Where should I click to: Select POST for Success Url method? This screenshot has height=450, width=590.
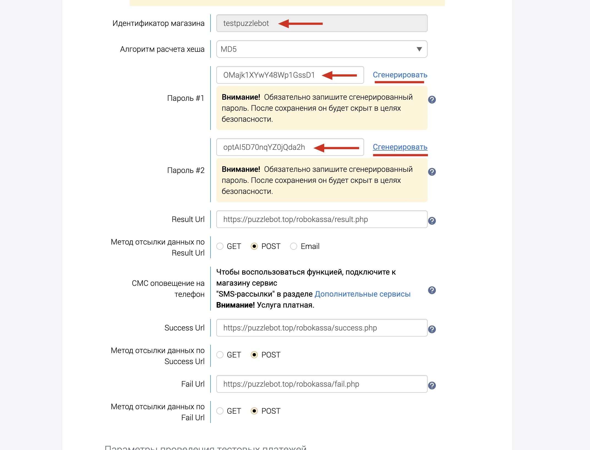(254, 355)
